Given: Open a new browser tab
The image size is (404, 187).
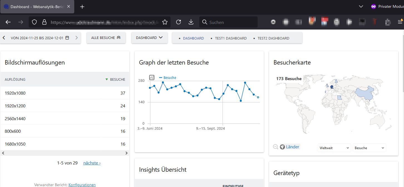Looking at the screenshot, I should pos(82,7).
